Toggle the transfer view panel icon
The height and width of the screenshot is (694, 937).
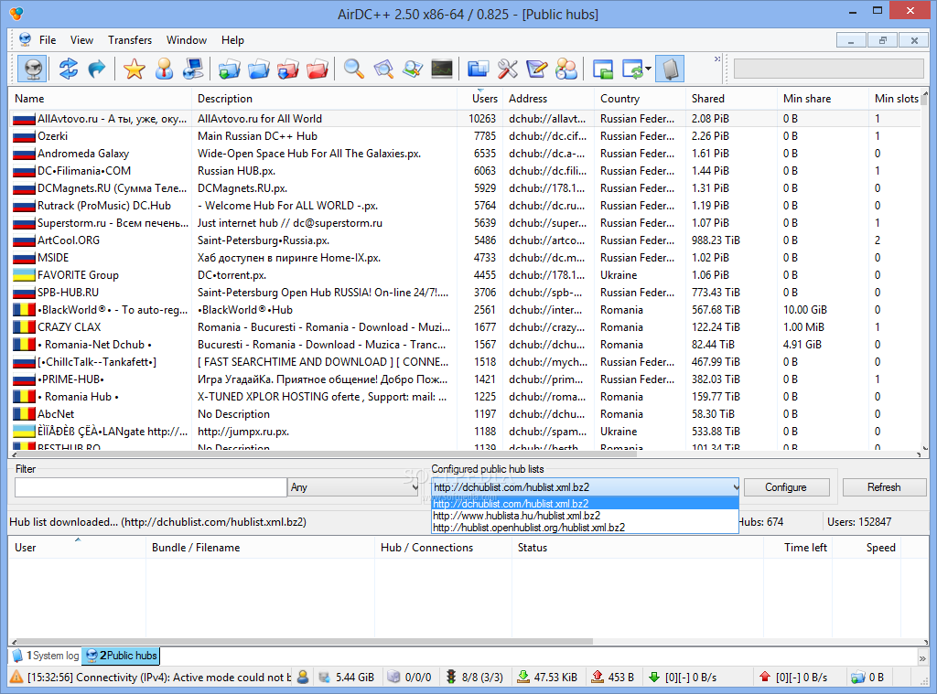670,69
